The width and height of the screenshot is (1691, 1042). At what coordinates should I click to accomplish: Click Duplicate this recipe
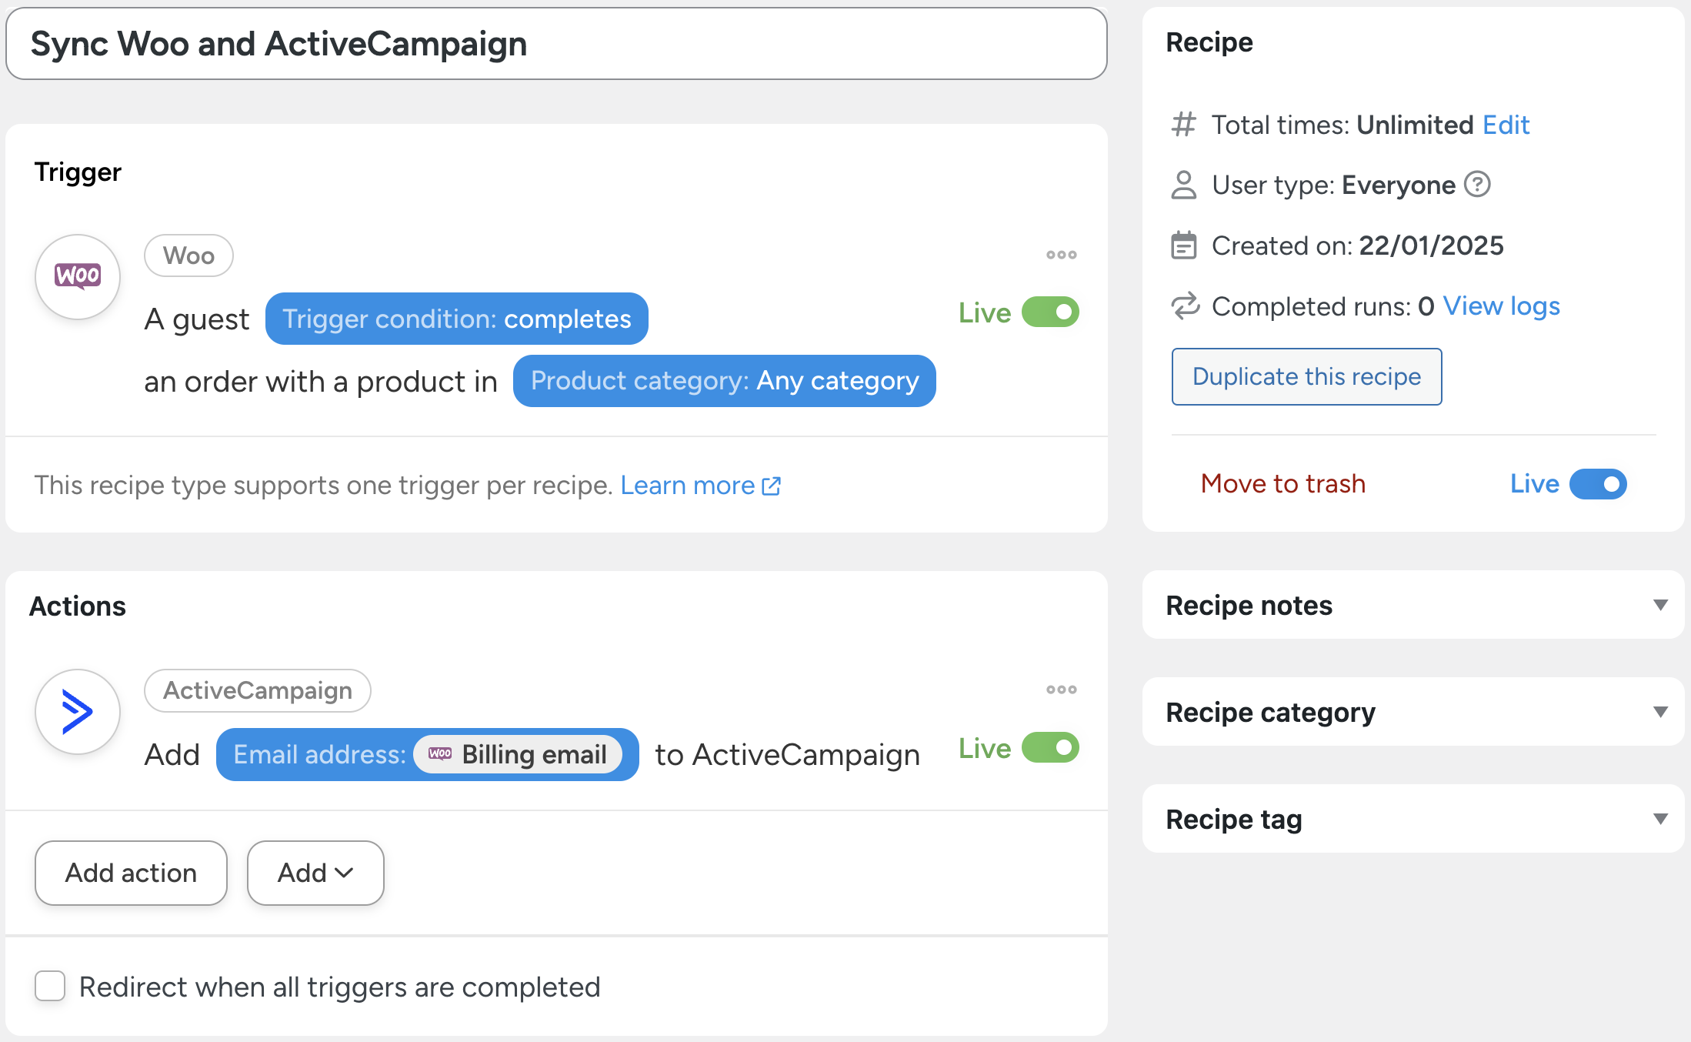point(1306,376)
